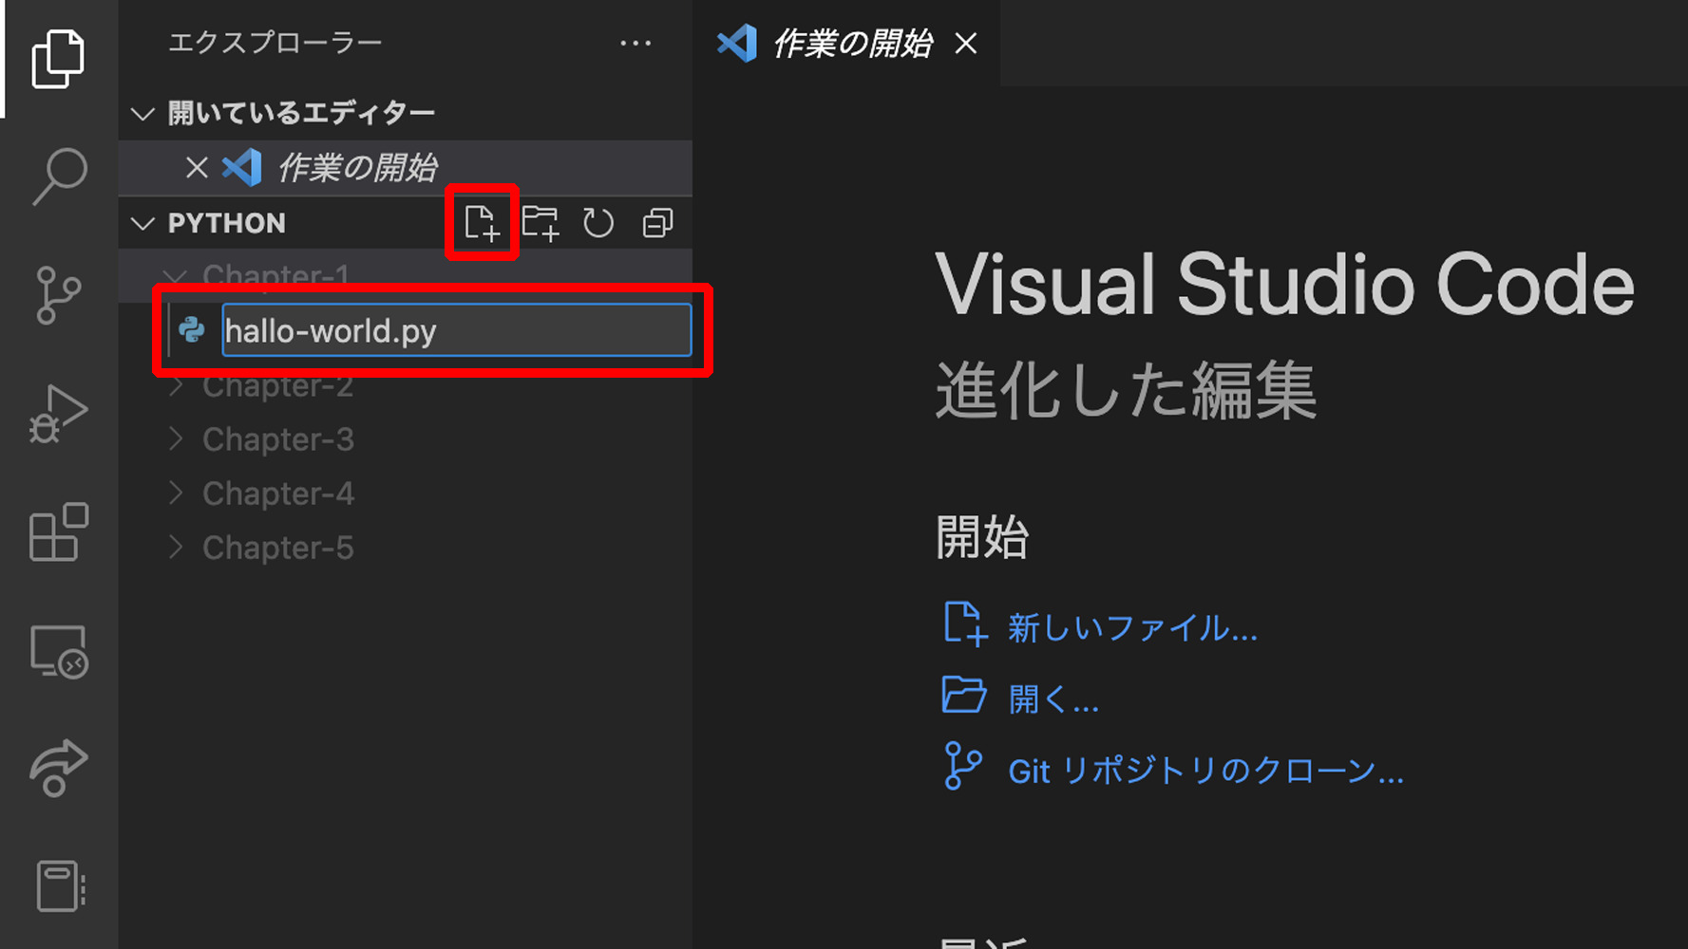Open the Run and Debug view
Screen dimensions: 1688x949
[57, 413]
